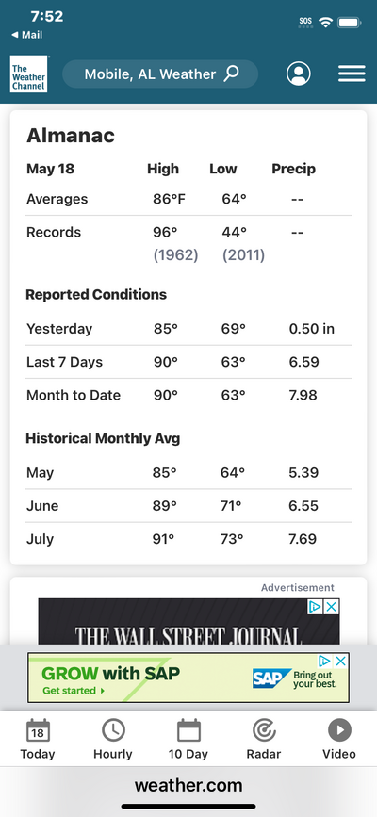Tap The Weather Channel logo
Image resolution: width=377 pixels, height=817 pixels.
click(28, 74)
